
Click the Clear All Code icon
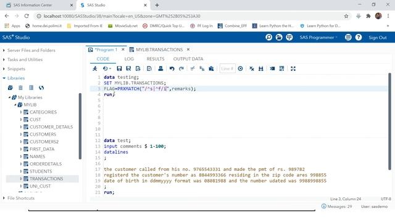(252, 68)
